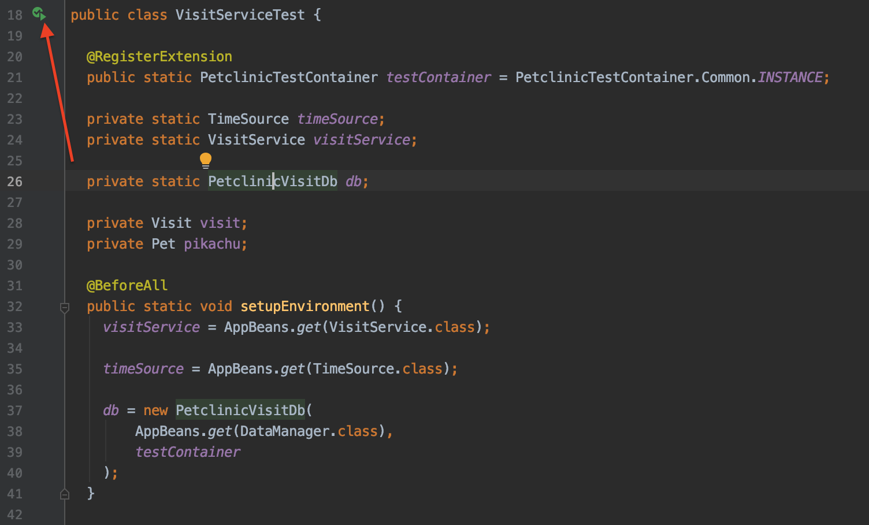Collapse the setupEnvironment method fold arrow
Image resolution: width=869 pixels, height=525 pixels.
64,306
